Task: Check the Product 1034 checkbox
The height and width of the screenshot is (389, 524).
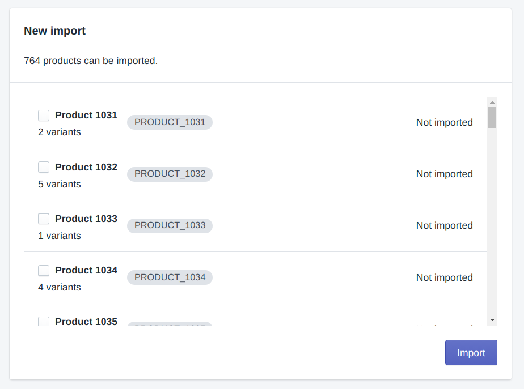Action: click(44, 270)
